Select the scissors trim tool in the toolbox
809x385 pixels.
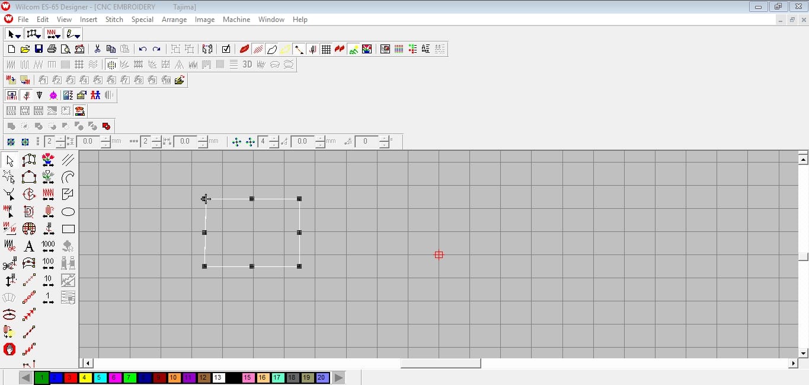pyautogui.click(x=9, y=263)
